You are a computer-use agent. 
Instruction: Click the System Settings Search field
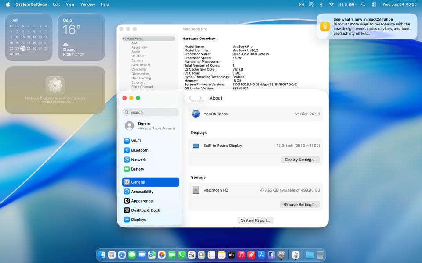click(151, 112)
